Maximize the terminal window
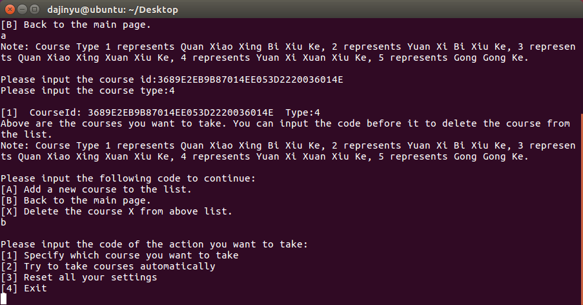This screenshot has width=583, height=305. pyautogui.click(x=34, y=10)
